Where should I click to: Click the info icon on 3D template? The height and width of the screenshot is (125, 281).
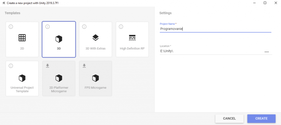coord(47,27)
